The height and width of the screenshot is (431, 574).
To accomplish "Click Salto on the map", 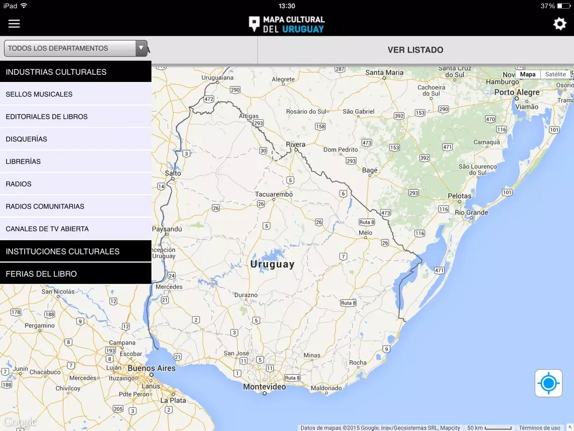I will tap(173, 174).
